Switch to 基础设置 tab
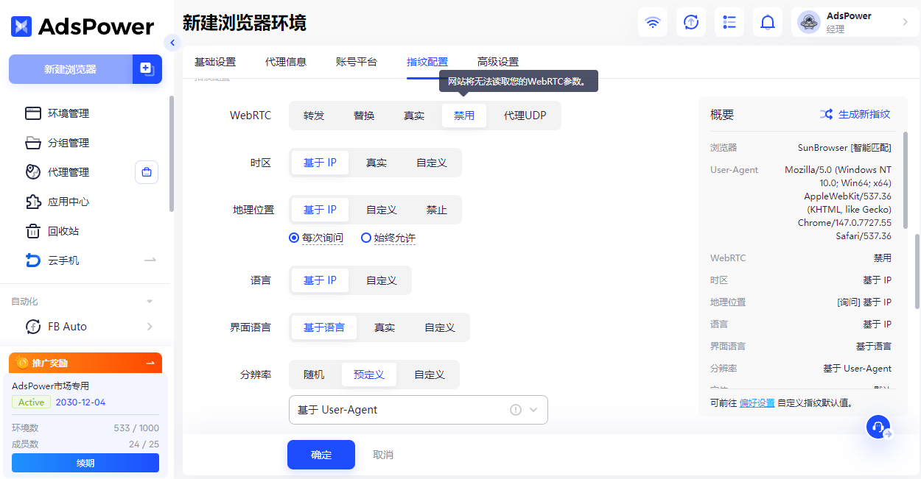921x479 pixels. point(215,62)
